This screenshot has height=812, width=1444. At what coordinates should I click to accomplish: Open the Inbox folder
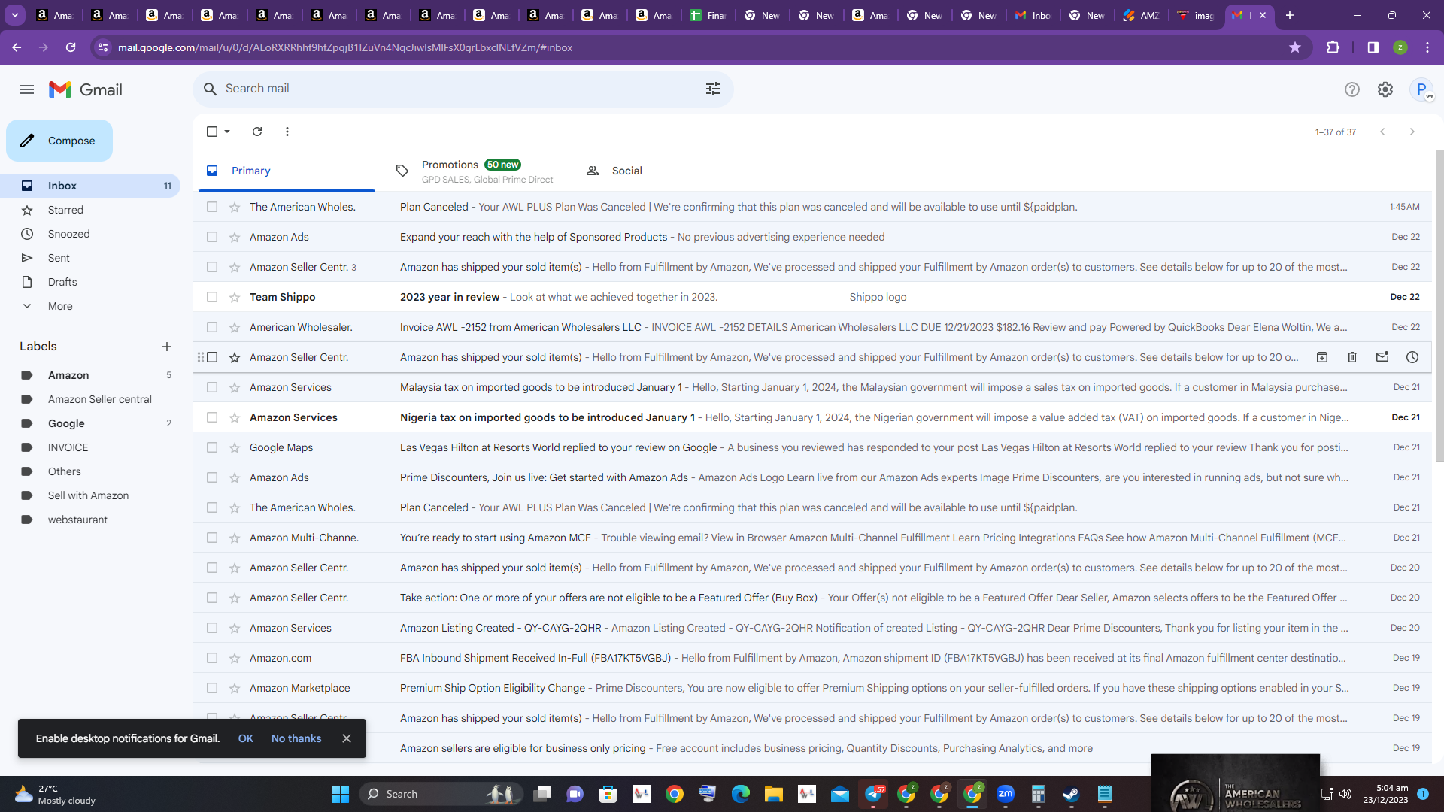pos(90,186)
